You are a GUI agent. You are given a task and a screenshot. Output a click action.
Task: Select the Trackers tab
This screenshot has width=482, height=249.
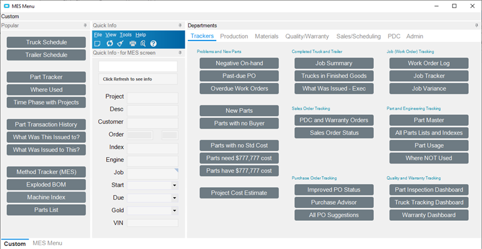tap(202, 36)
